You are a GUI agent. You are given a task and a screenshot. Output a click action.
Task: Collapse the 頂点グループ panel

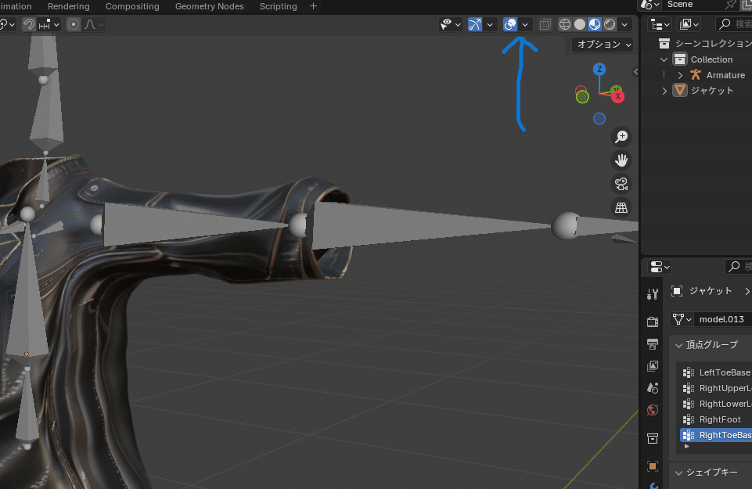678,345
